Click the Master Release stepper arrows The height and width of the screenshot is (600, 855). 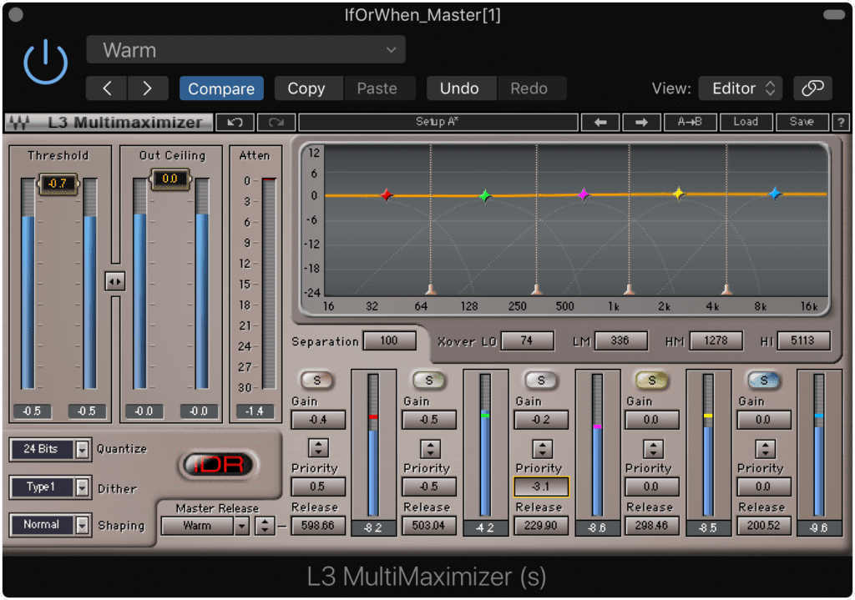tap(265, 526)
